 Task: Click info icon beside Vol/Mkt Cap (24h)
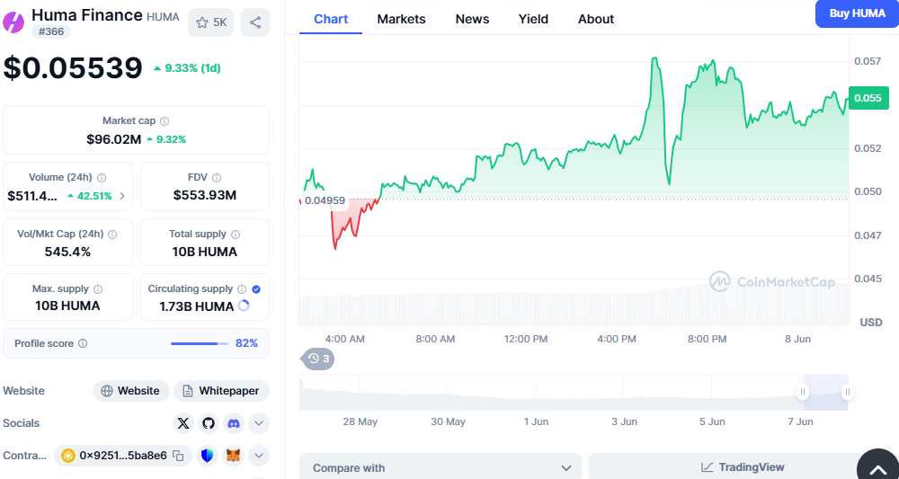coord(112,234)
